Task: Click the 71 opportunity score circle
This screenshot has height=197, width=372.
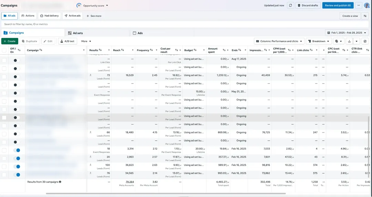Action: coord(79,6)
